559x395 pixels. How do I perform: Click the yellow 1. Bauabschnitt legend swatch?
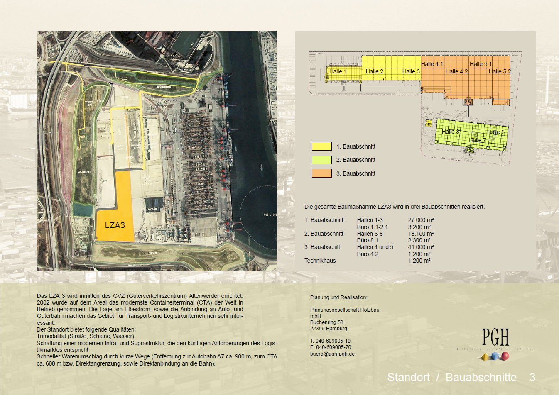pyautogui.click(x=321, y=146)
